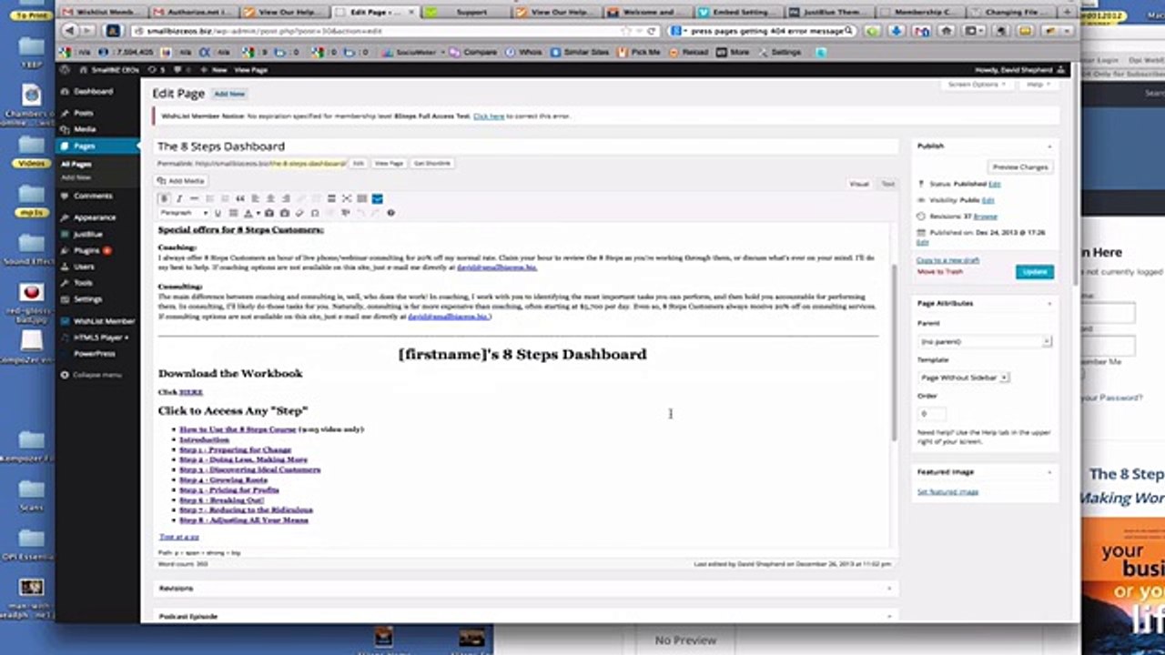The width and height of the screenshot is (1165, 655).
Task: Click the Add Media button
Action: coord(181,181)
